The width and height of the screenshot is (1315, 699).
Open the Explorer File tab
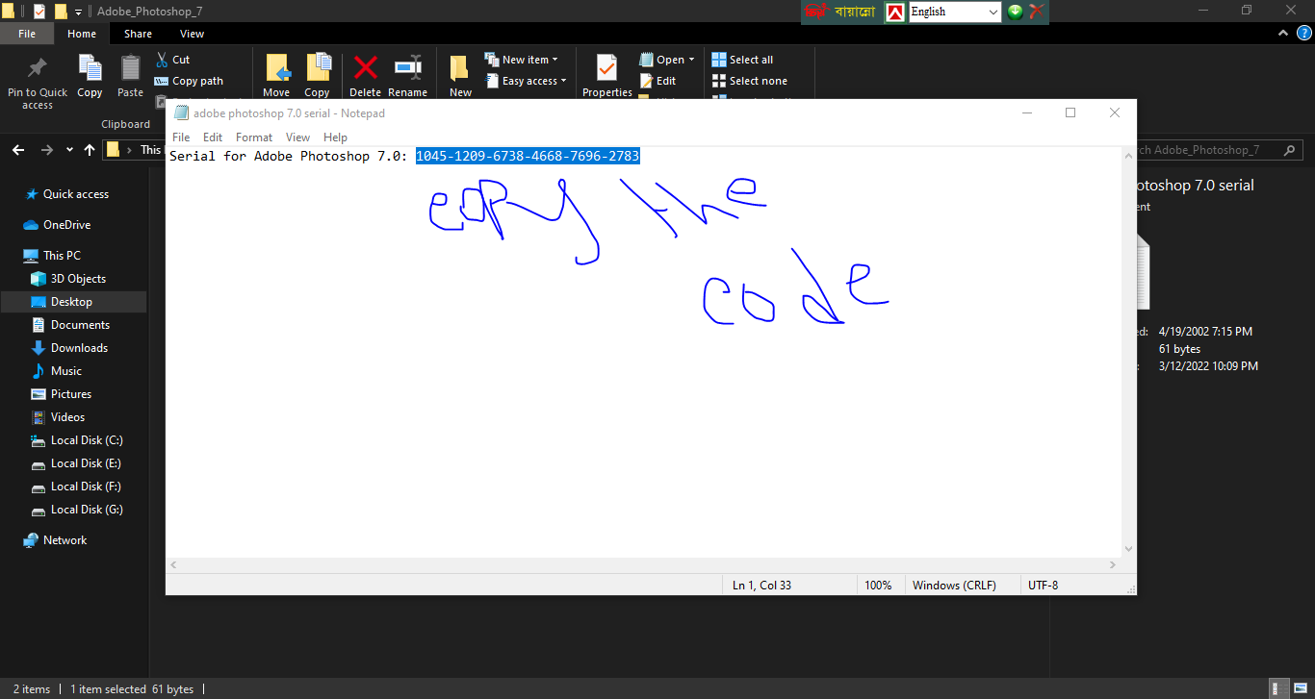pos(27,34)
